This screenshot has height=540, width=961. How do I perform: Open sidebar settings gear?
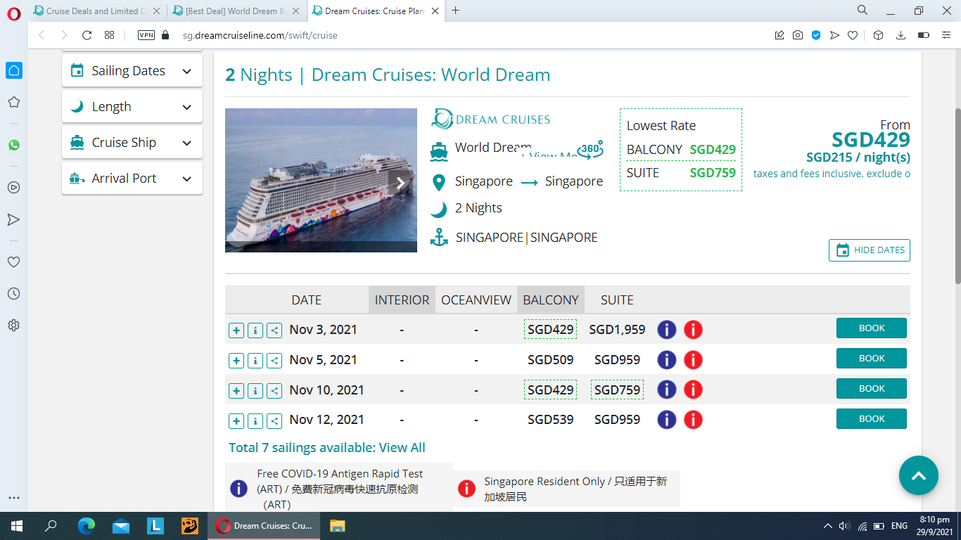coord(13,326)
